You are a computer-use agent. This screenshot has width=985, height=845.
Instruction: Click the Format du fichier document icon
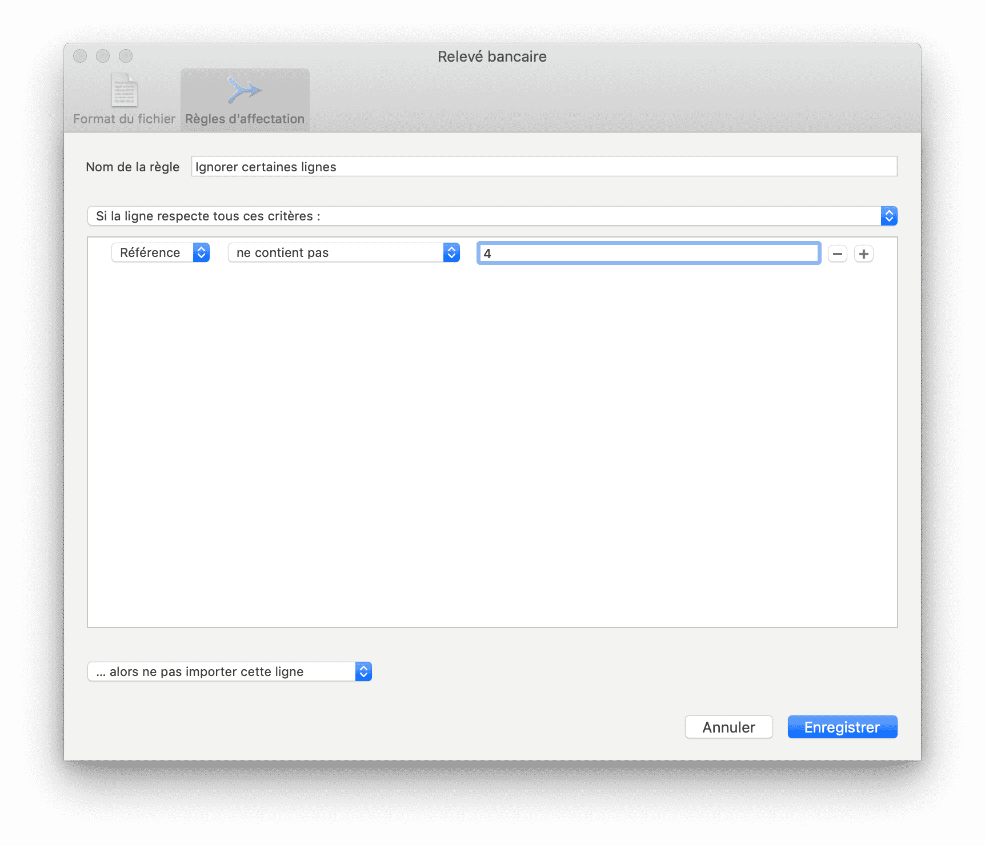pos(124,90)
